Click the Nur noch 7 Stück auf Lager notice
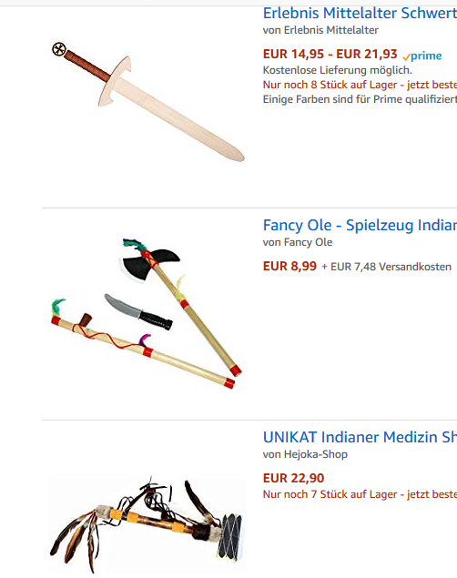 tap(360, 494)
